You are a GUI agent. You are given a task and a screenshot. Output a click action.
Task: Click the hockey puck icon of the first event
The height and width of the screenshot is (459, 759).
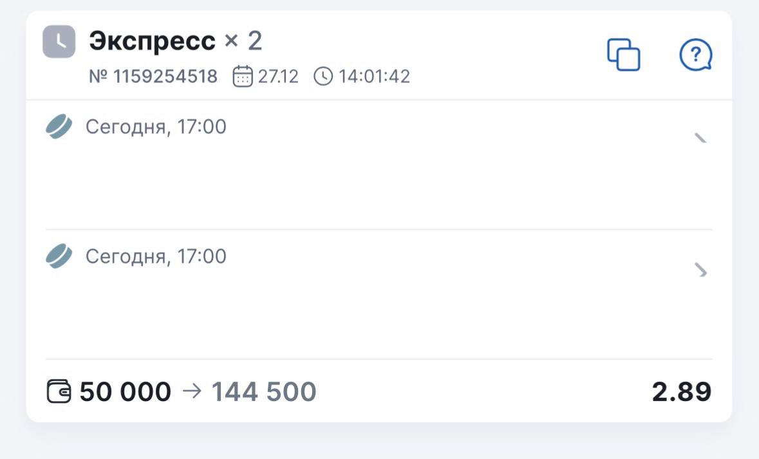point(59,127)
